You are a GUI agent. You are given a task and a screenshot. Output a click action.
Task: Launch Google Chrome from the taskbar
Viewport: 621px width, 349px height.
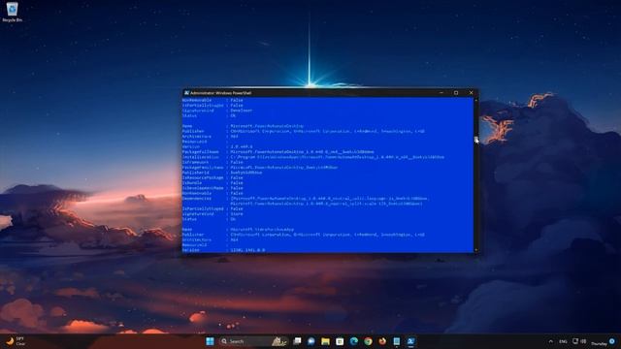tap(368, 341)
